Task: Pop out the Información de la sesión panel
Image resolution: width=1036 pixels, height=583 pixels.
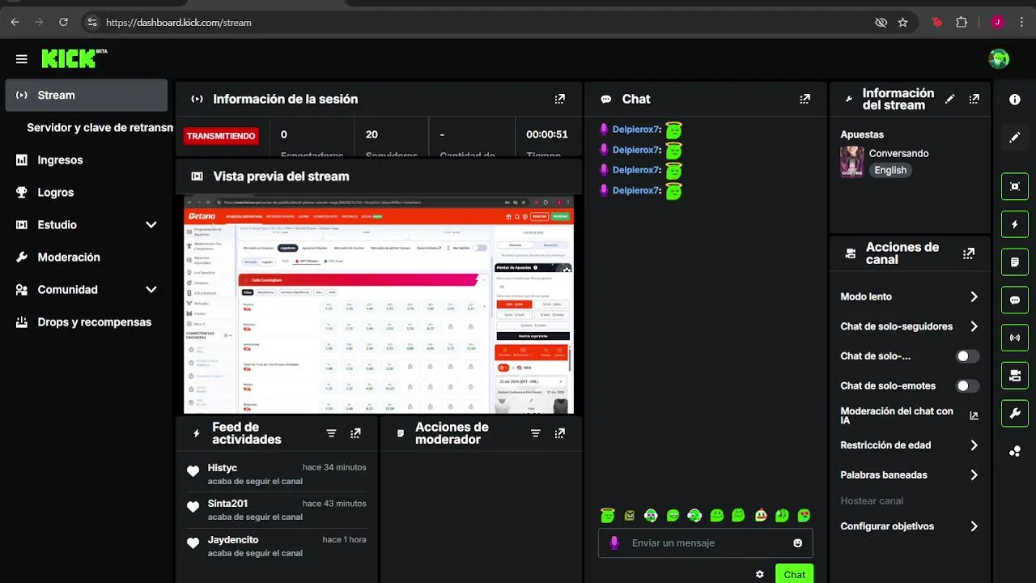Action: tap(559, 99)
